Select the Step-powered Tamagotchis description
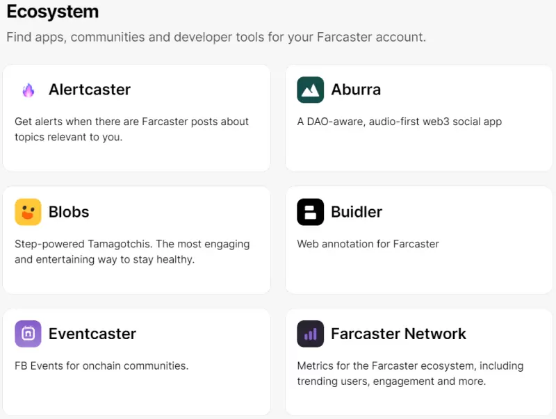 pos(131,252)
